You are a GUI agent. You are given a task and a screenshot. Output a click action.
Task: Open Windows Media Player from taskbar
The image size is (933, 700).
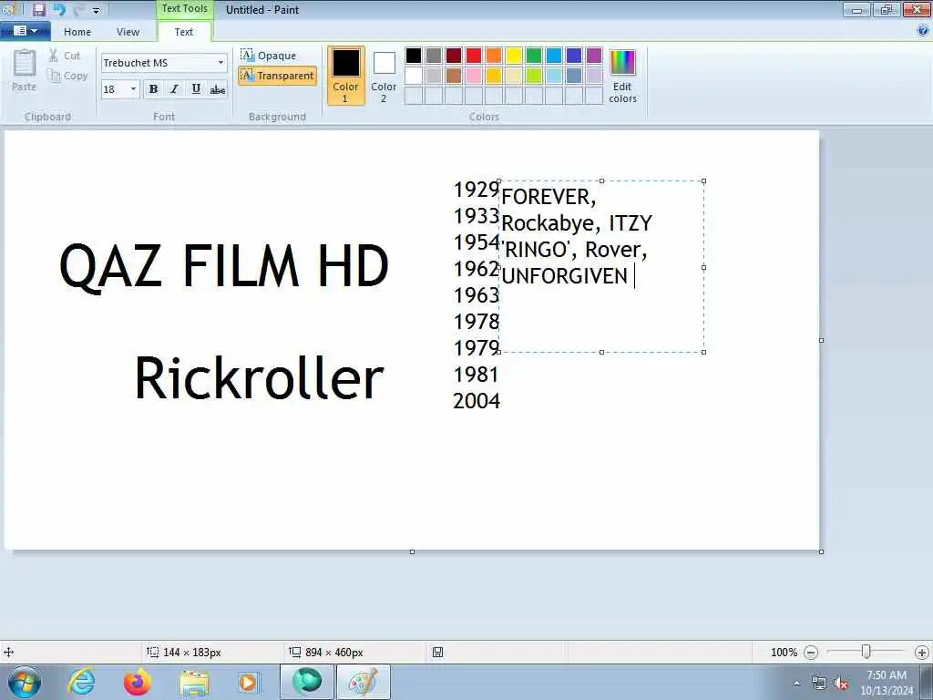pos(248,682)
